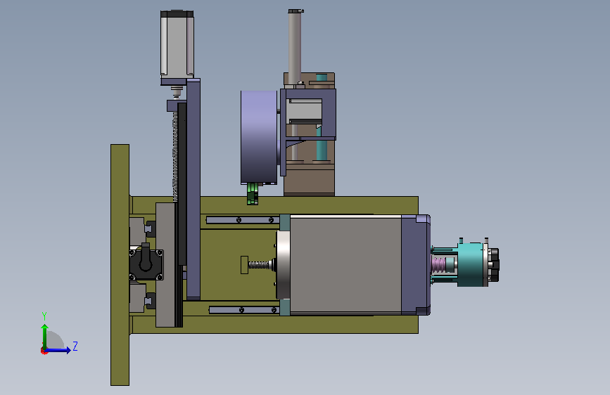610x395 pixels.
Task: Select the silver round motor flange
Action: 284,265
